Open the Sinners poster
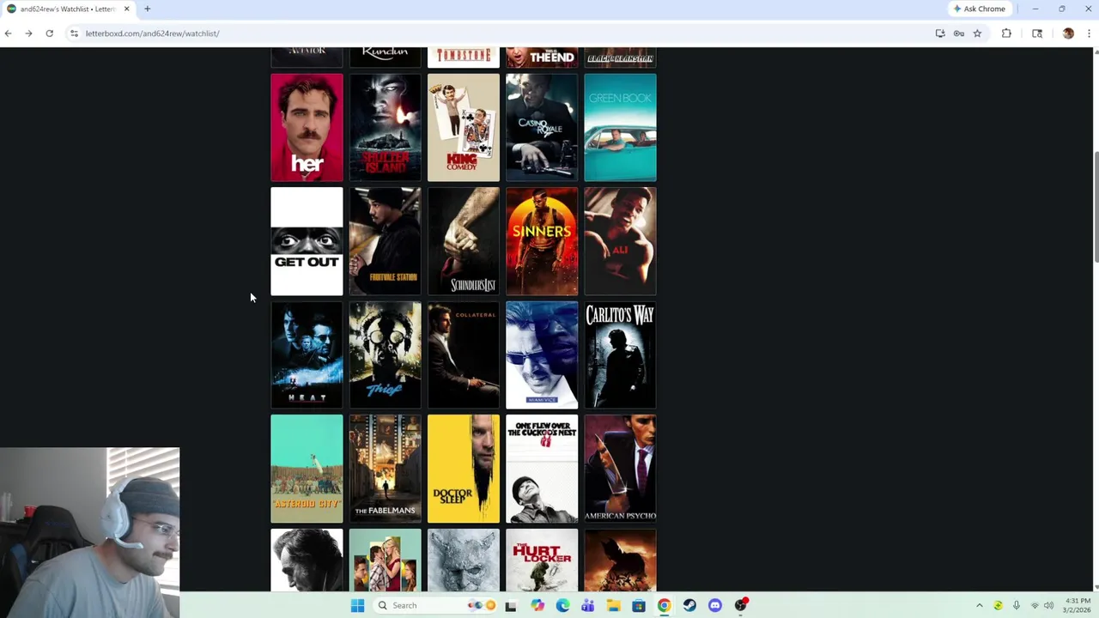Screen dimensions: 1099x618 [x=542, y=241]
